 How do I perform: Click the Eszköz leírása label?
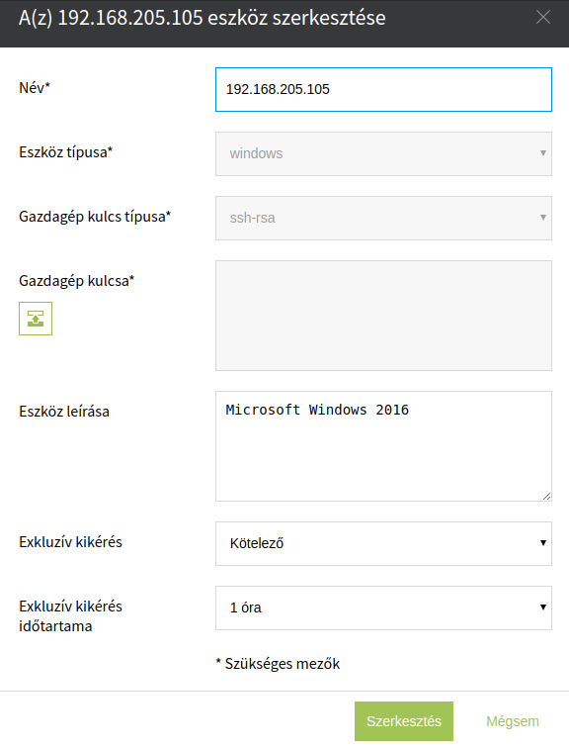[x=64, y=412]
